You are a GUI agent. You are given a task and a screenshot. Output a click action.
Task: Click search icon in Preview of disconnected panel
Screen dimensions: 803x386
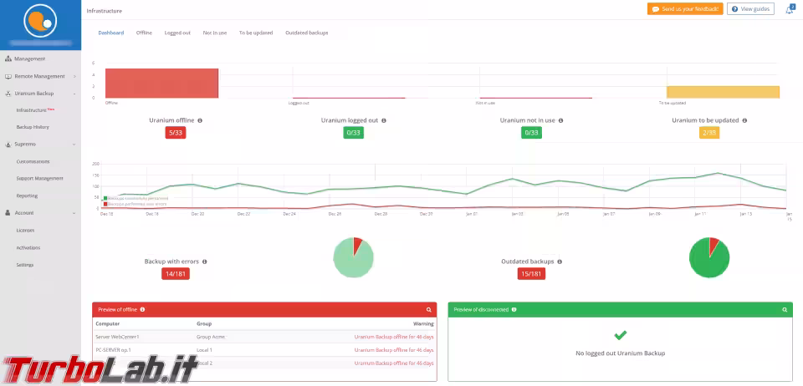tap(785, 309)
